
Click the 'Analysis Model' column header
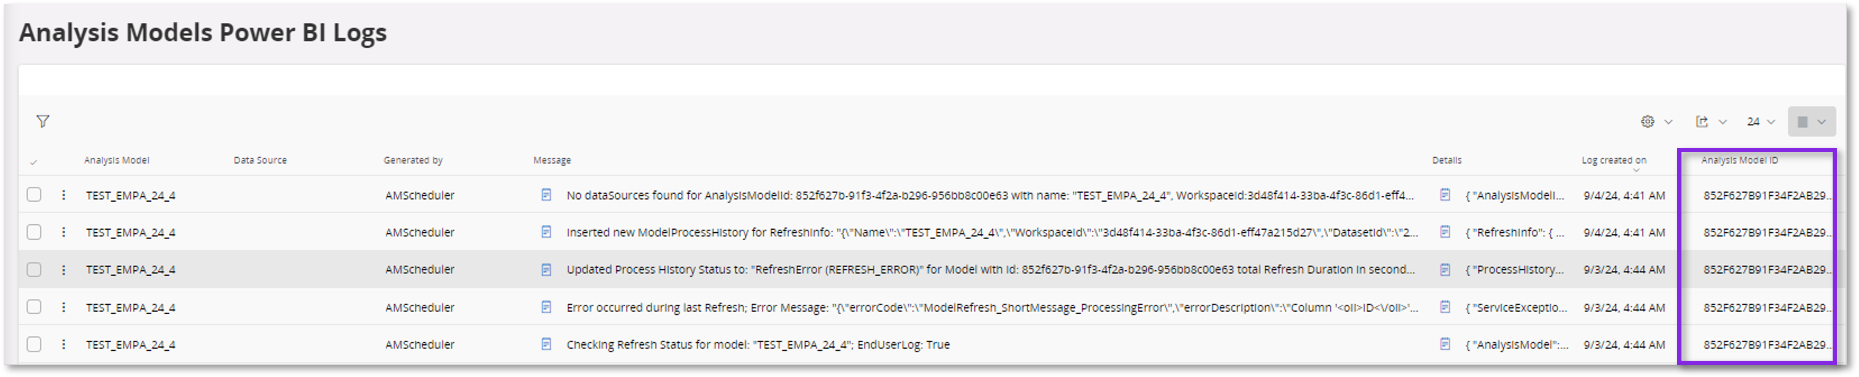116,160
